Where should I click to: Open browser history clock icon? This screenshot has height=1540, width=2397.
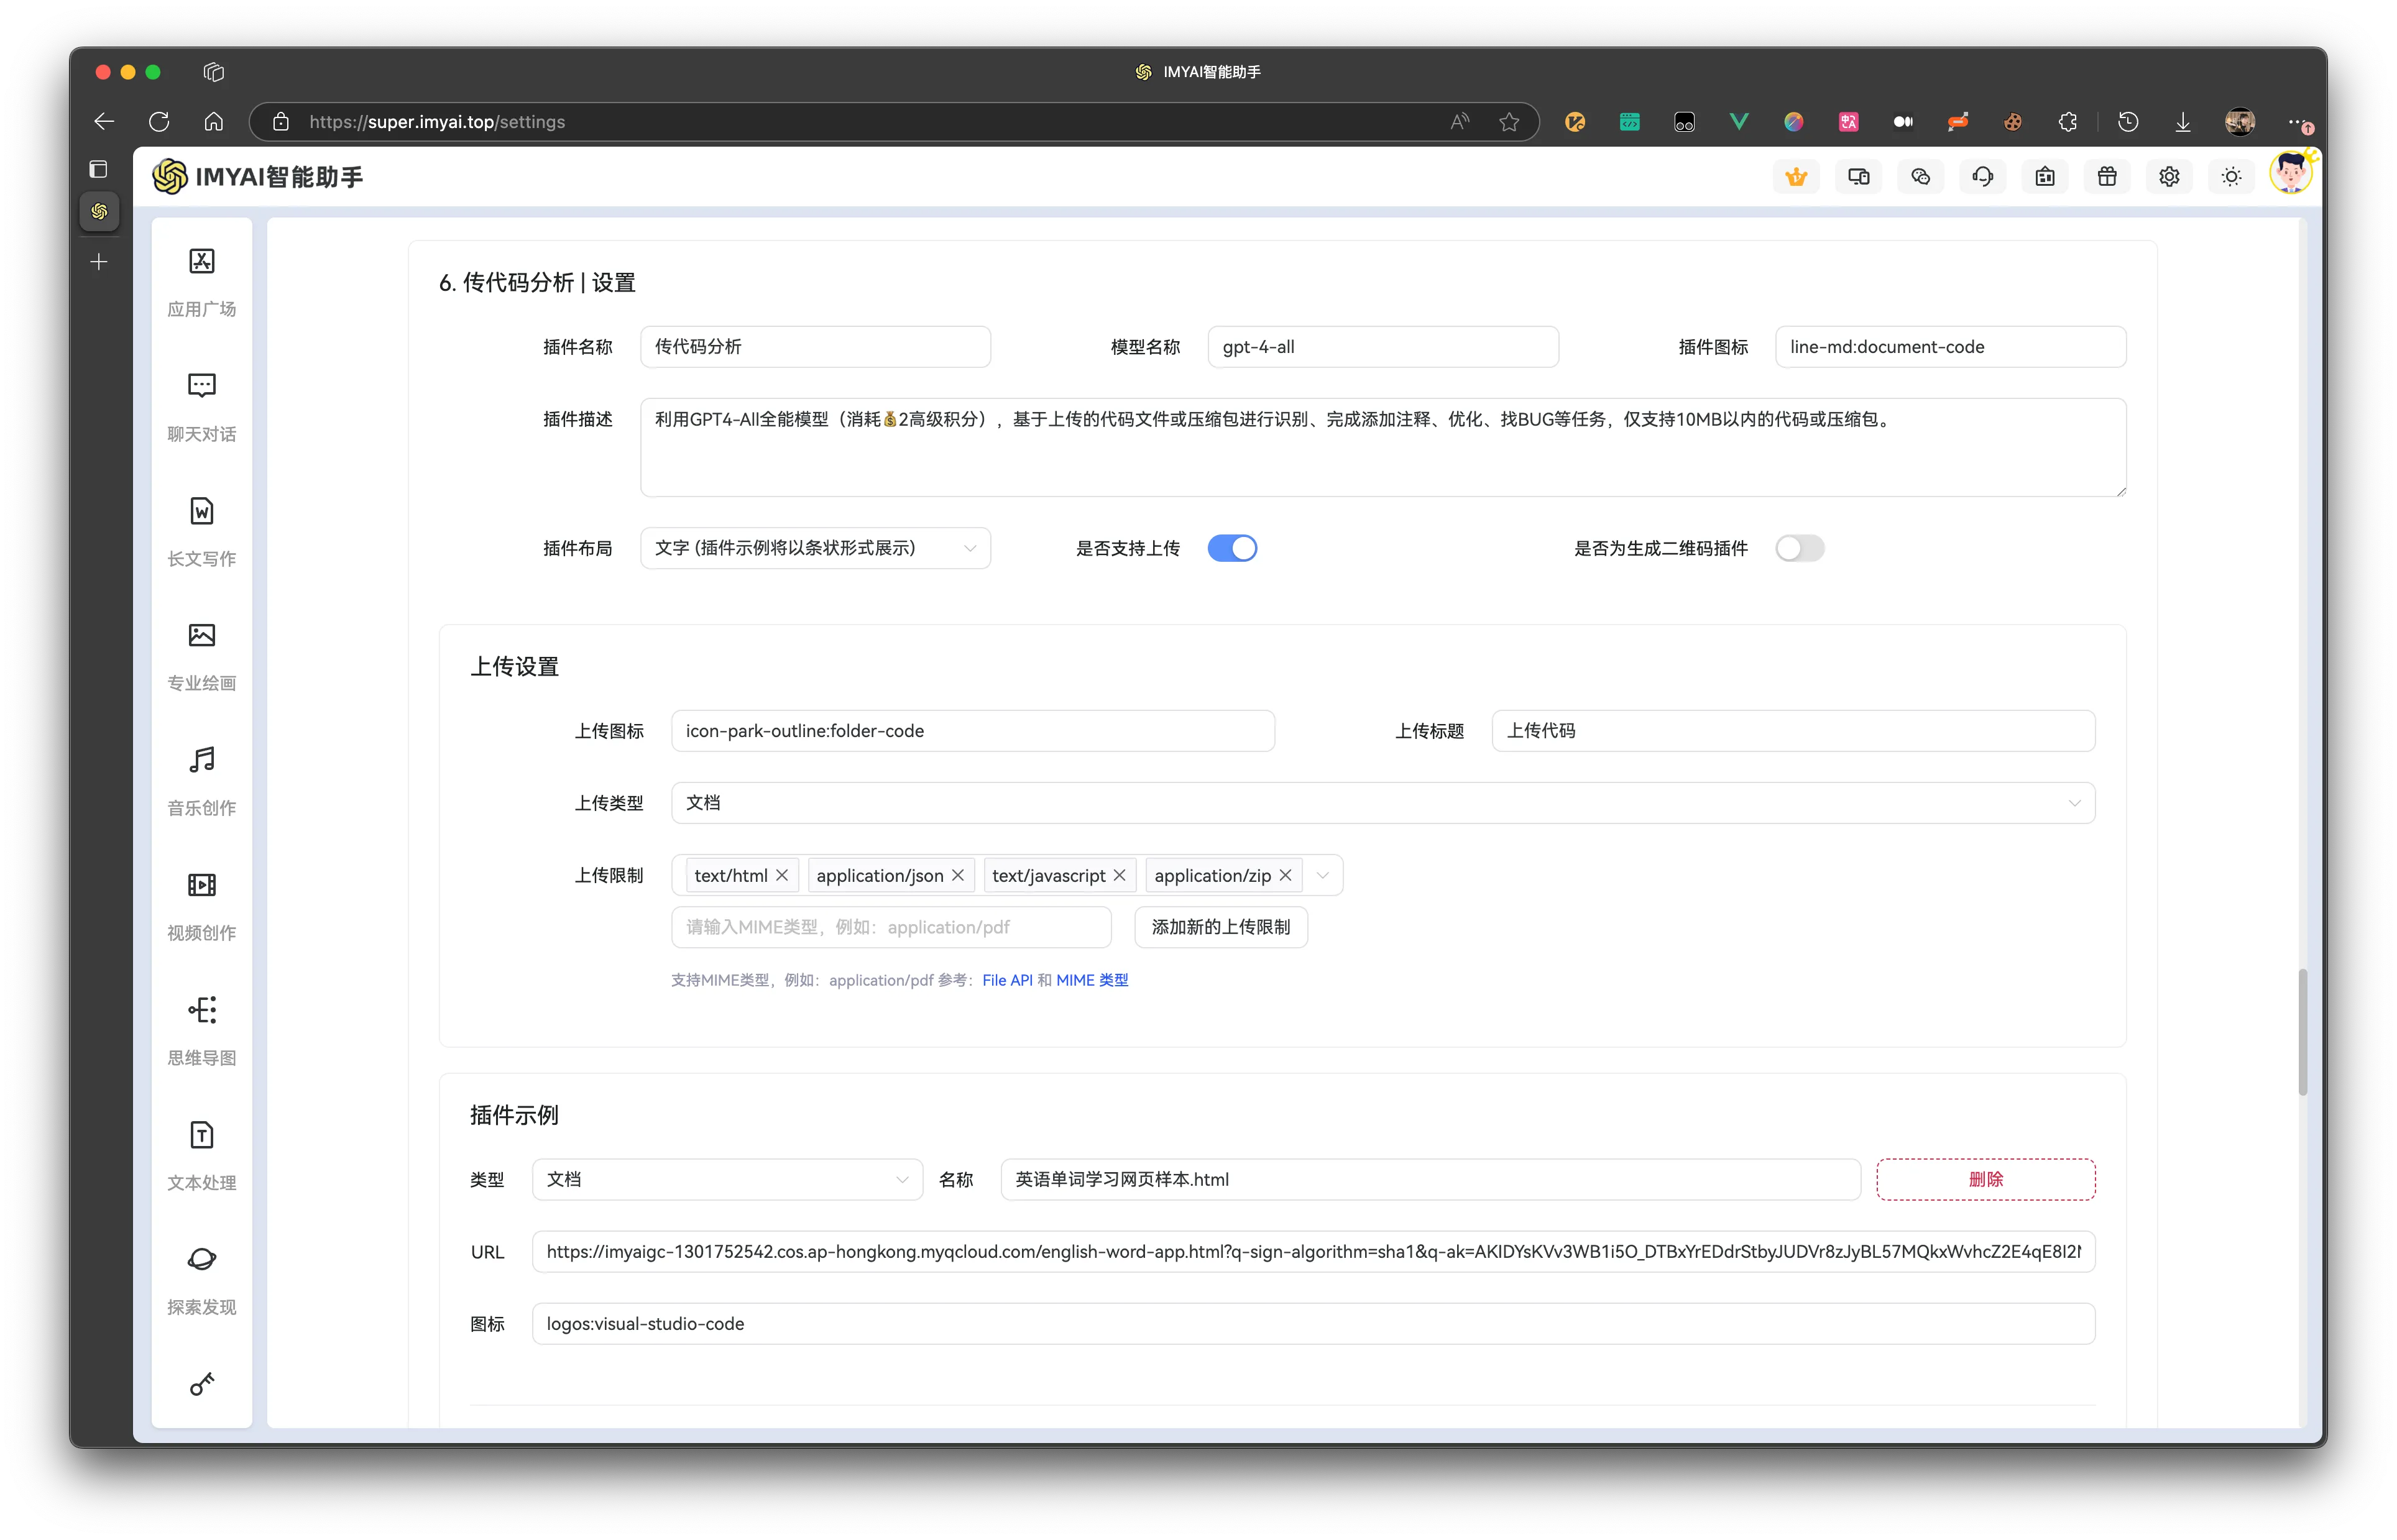pyautogui.click(x=2128, y=122)
